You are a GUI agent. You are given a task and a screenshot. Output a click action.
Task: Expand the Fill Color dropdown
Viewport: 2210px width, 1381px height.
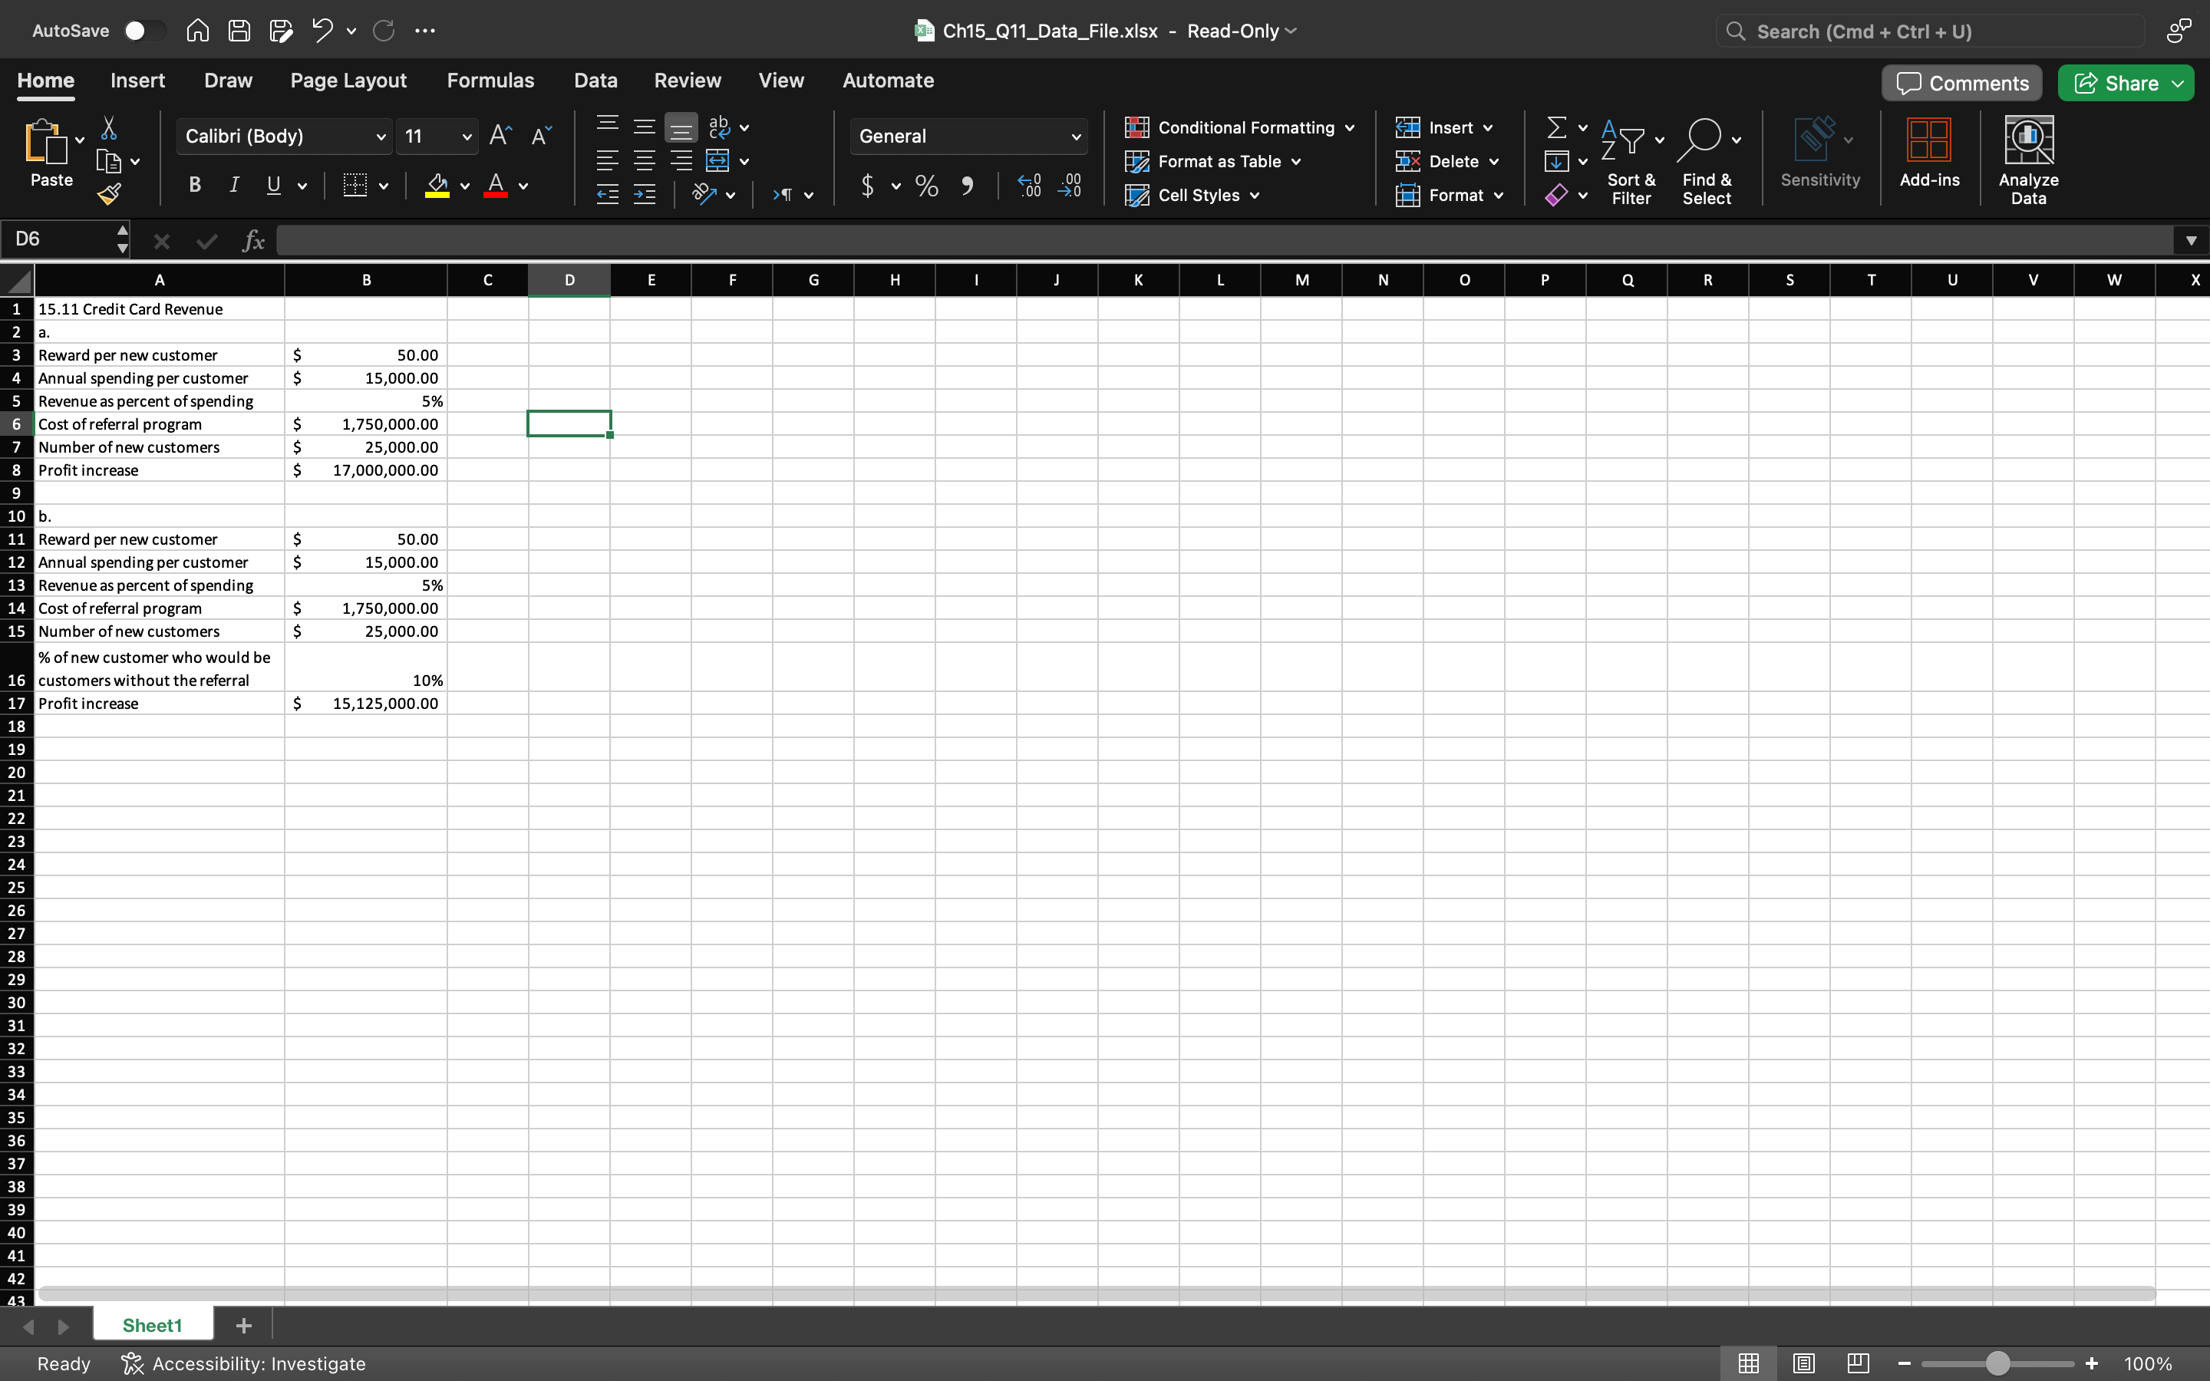click(x=464, y=186)
